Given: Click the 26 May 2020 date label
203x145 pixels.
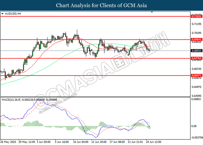Looking at the screenshot, I should click(x=8, y=142).
